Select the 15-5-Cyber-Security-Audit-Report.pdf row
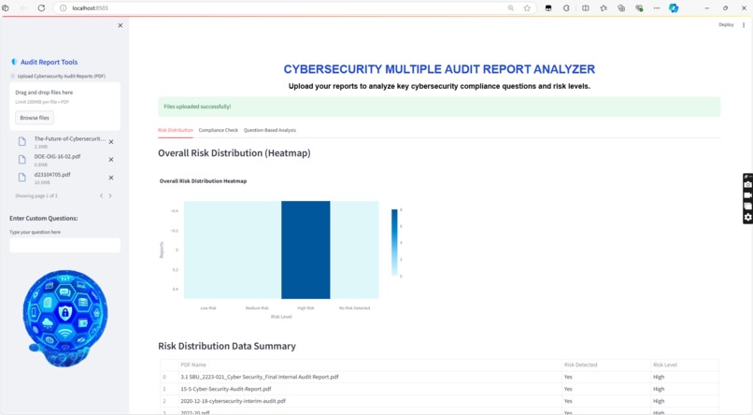Screen dimensions: 753x415 point(439,389)
